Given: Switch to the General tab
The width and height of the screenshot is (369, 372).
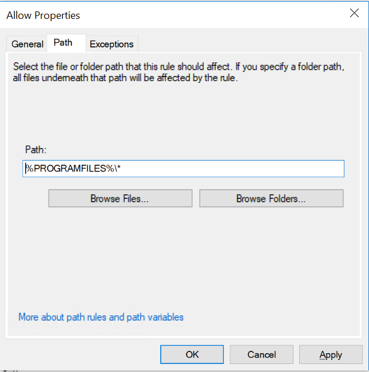Looking at the screenshot, I should coord(27,44).
